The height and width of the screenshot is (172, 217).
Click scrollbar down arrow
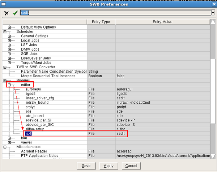coord(213,156)
